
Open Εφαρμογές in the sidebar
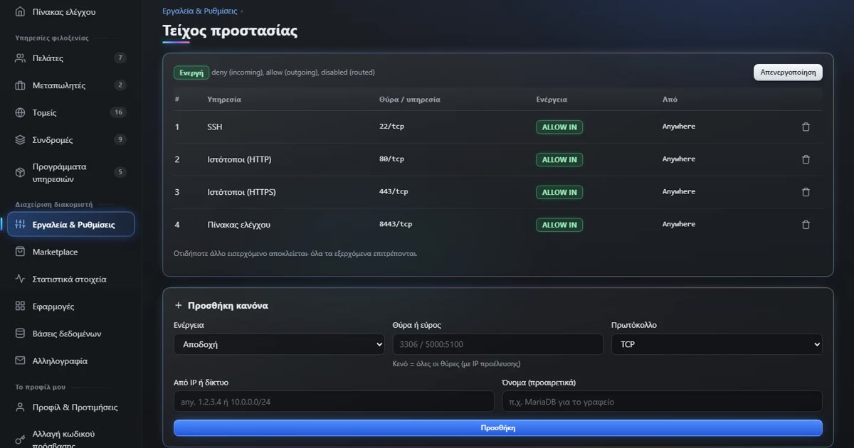tap(70, 306)
